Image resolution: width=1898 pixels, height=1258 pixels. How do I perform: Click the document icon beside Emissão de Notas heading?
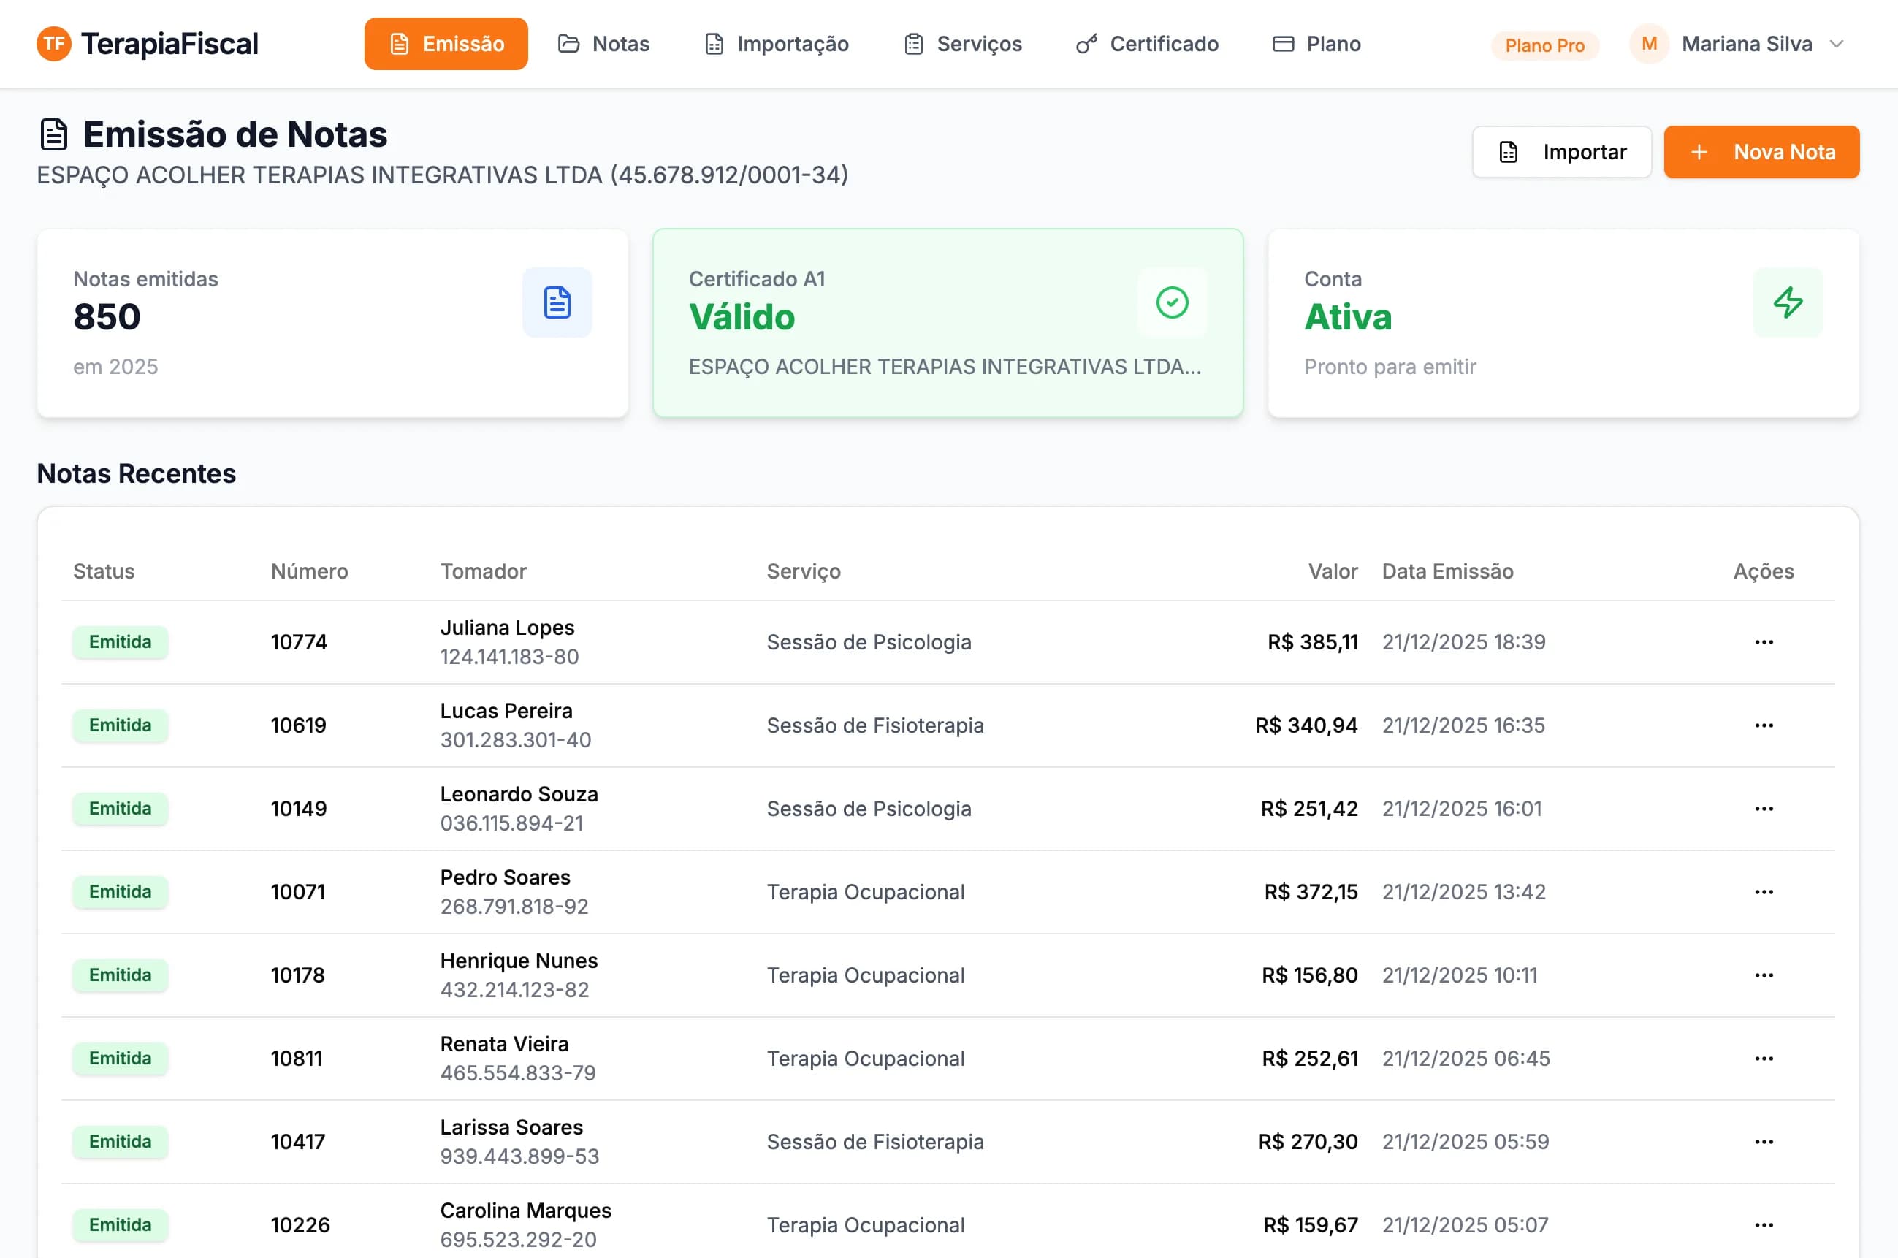54,134
